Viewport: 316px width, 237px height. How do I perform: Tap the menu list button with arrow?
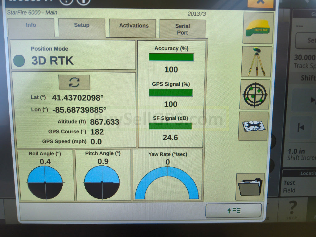[234, 210]
